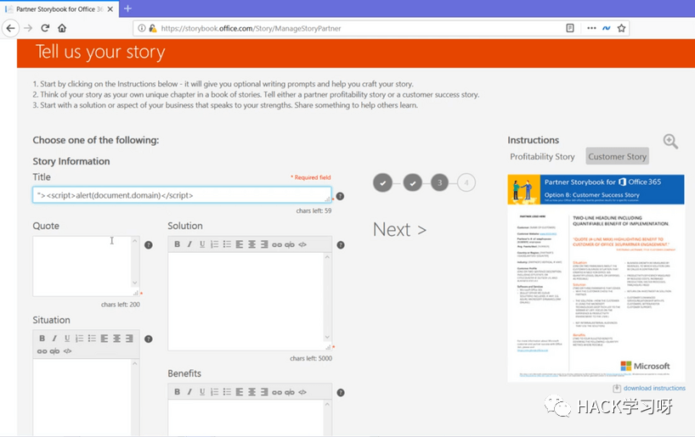Screen dimensions: 695x437
Task: Open help tooltip for Benefits field
Action: 341,392
